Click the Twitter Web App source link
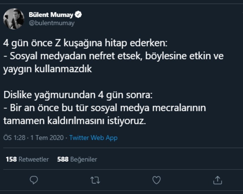 click(93, 138)
